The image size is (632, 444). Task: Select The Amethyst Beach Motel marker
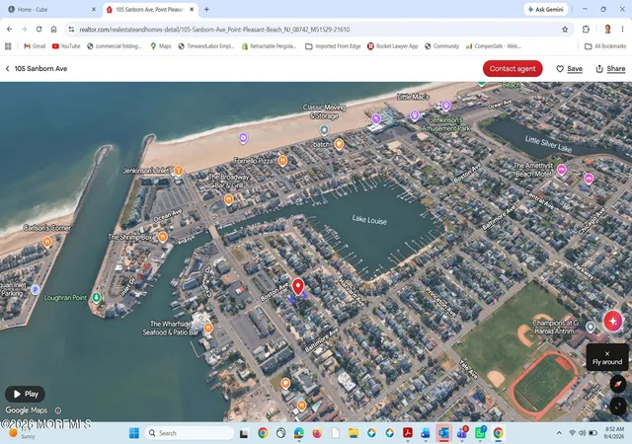(x=562, y=170)
